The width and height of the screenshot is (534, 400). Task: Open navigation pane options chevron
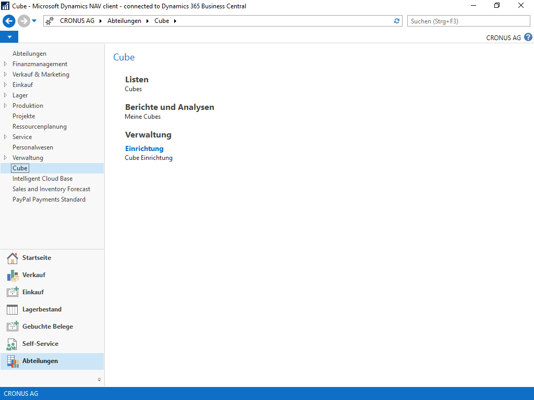coord(99,380)
